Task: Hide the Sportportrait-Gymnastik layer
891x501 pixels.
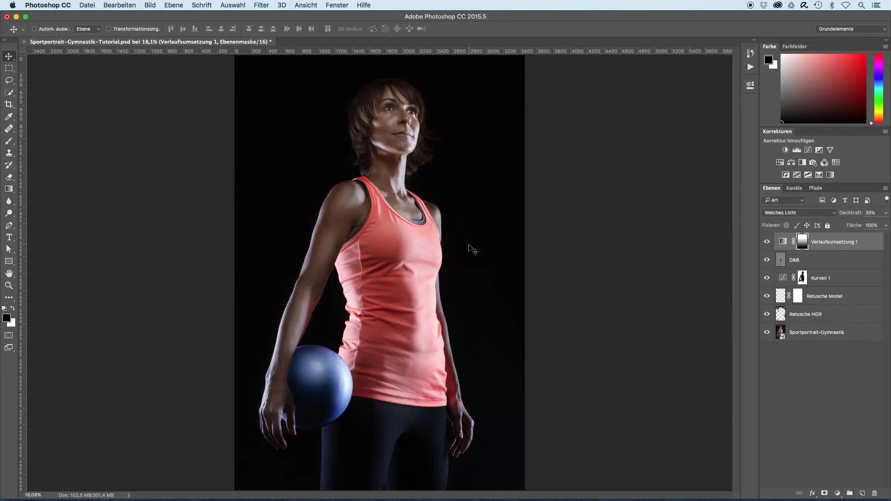Action: point(767,332)
